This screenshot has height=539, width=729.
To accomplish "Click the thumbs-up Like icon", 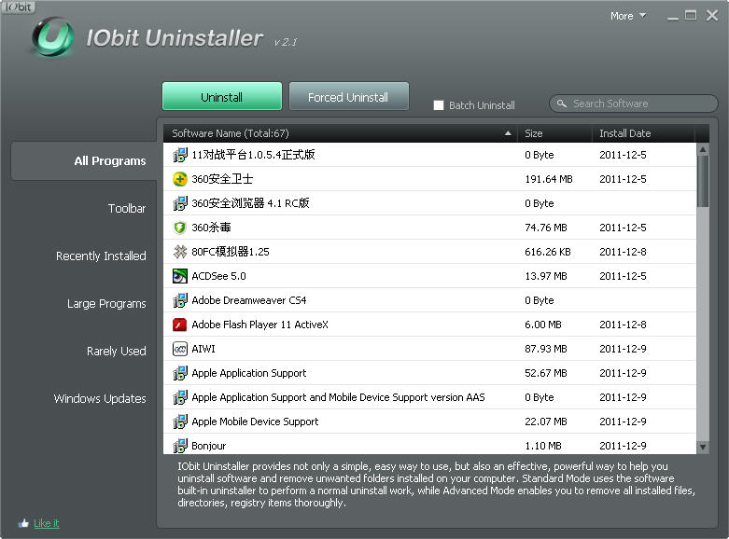I will 23,523.
